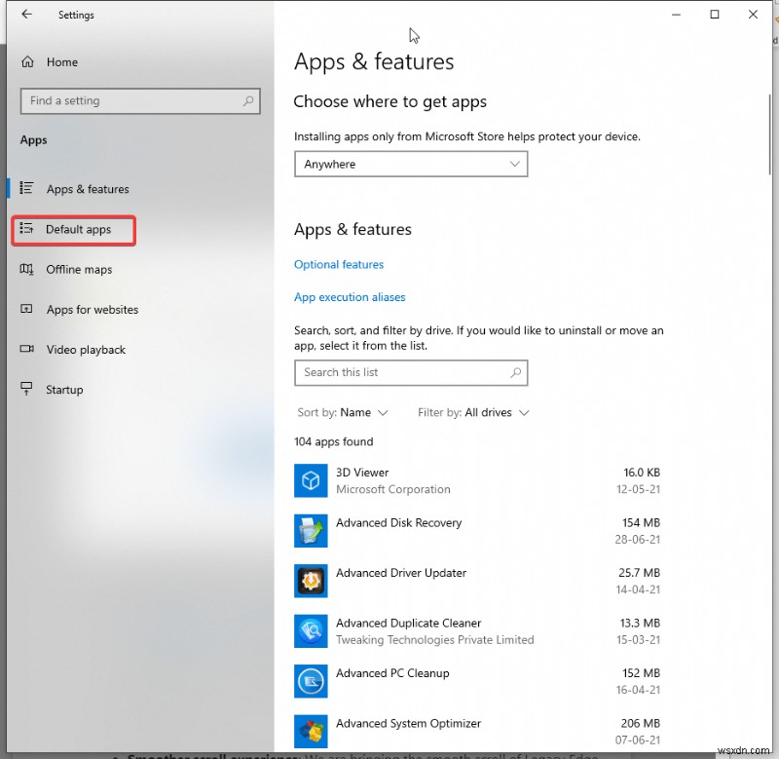Click the Advanced Disk Recovery app icon
This screenshot has width=779, height=759.
[311, 531]
